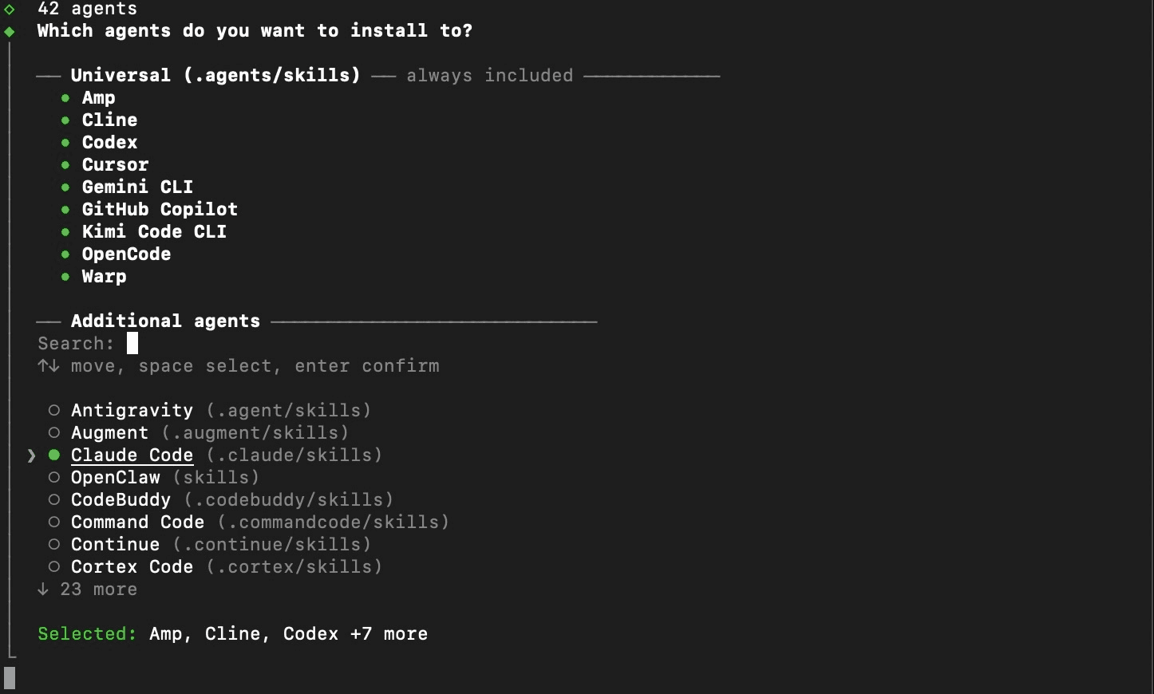Click the green dot next to Cursor
This screenshot has height=694, width=1154.
pyautogui.click(x=65, y=165)
